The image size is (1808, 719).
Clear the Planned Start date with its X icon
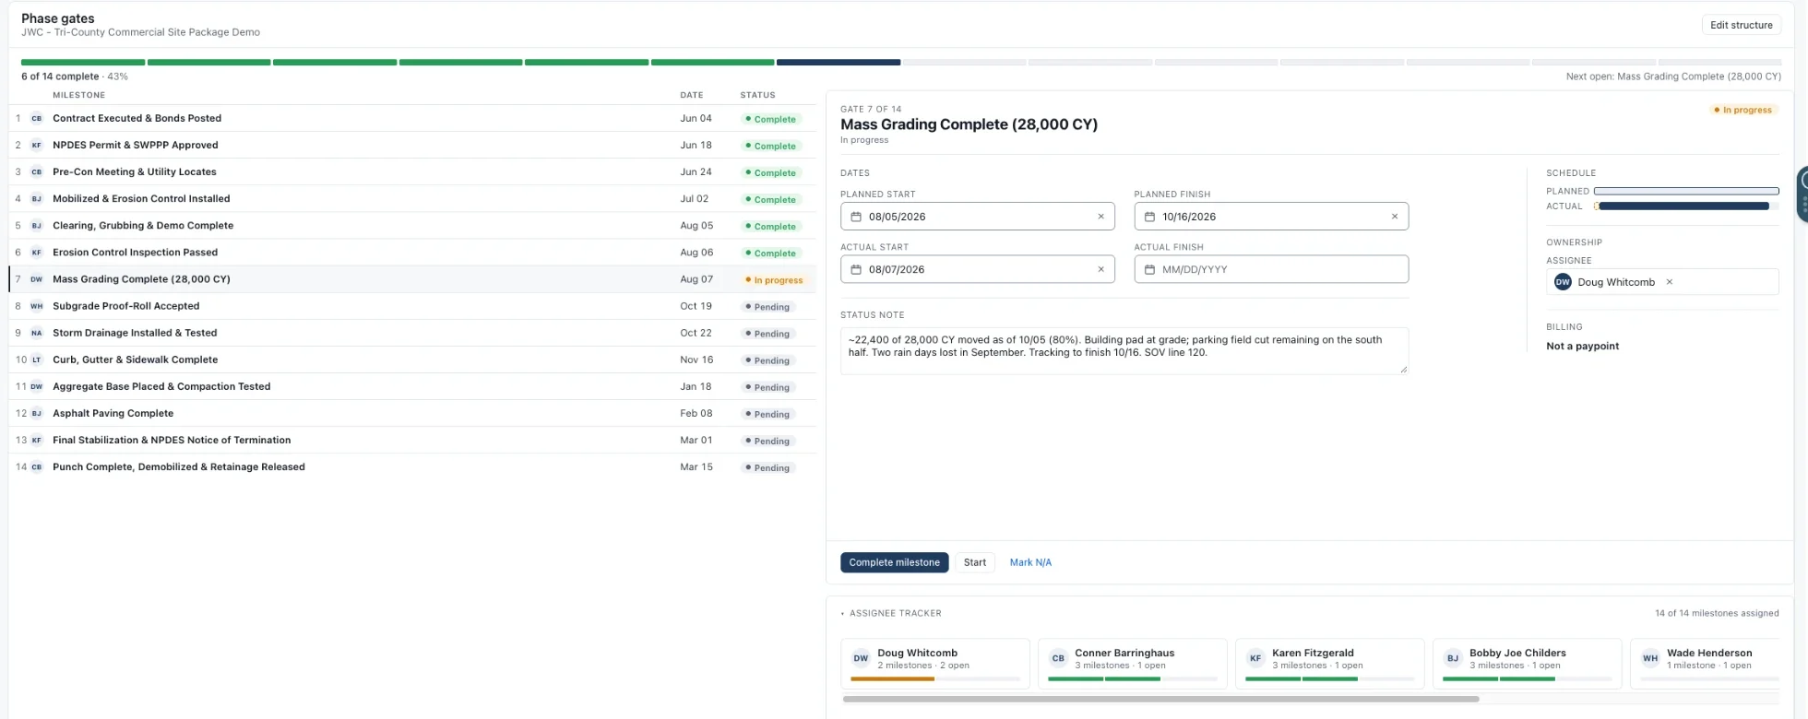coord(1100,217)
